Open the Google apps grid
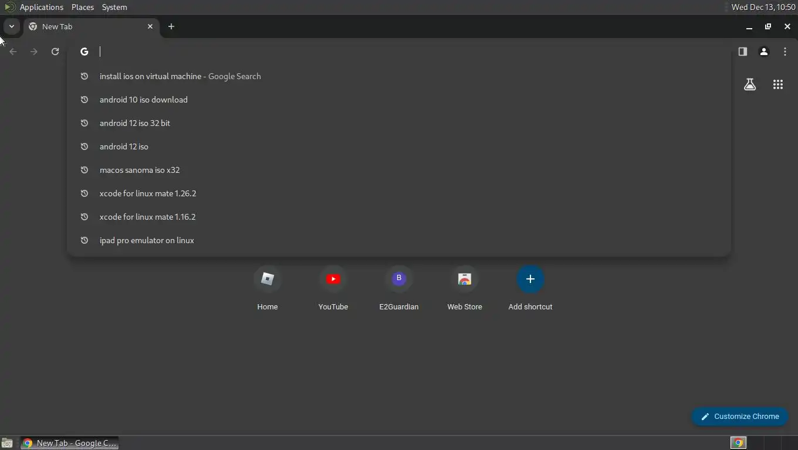 coord(778,84)
